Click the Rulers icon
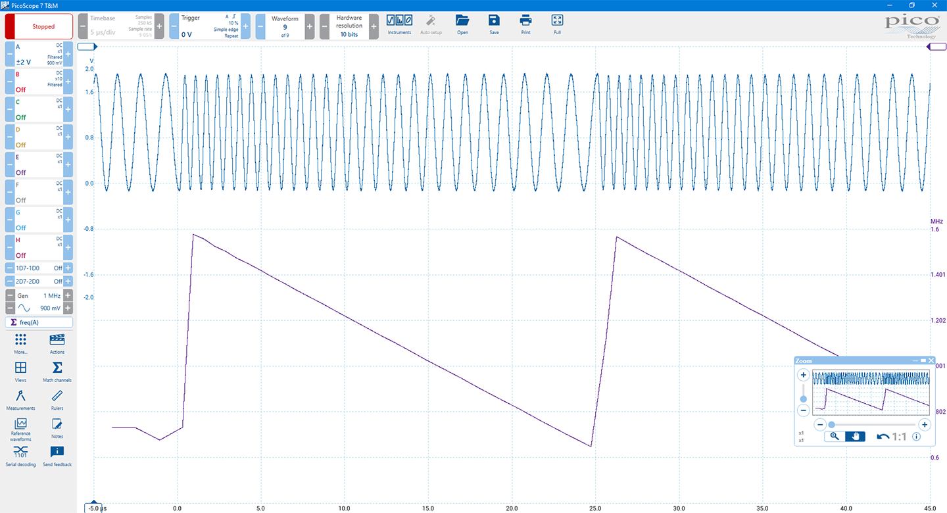The width and height of the screenshot is (947, 513). coord(57,399)
